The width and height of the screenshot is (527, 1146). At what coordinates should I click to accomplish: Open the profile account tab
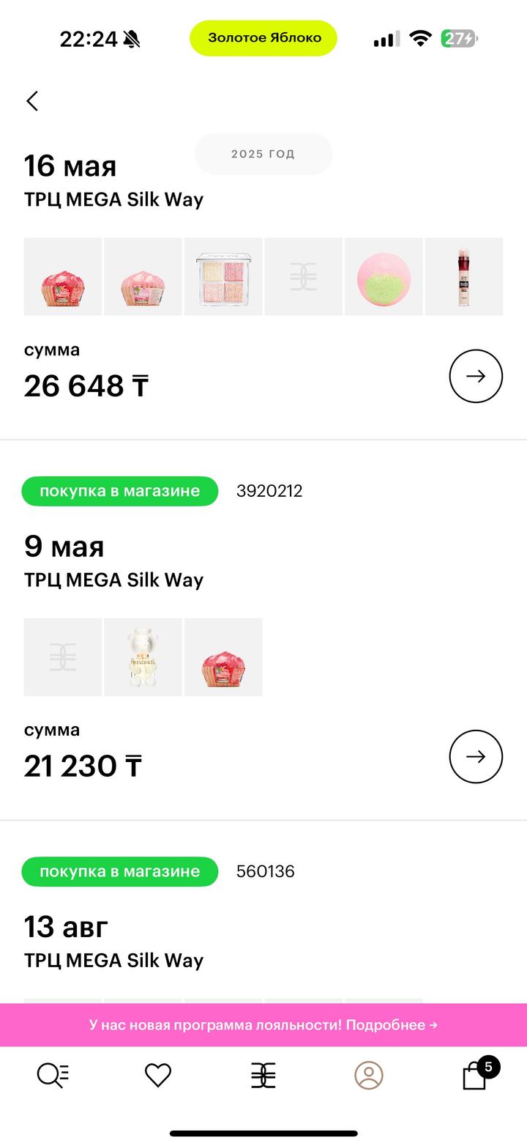(369, 1075)
